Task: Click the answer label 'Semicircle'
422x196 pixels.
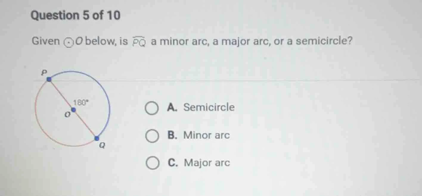Action: click(209, 108)
